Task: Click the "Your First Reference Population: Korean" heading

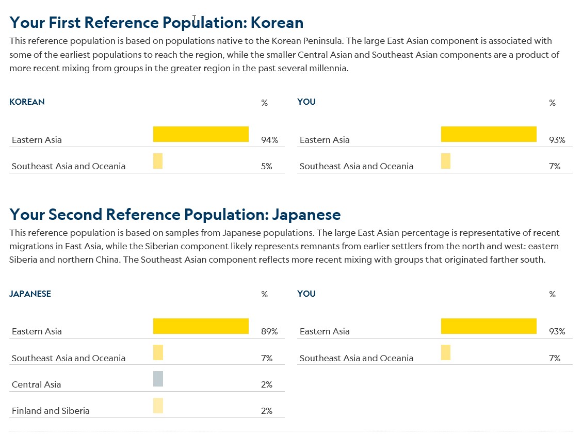Action: pos(156,23)
